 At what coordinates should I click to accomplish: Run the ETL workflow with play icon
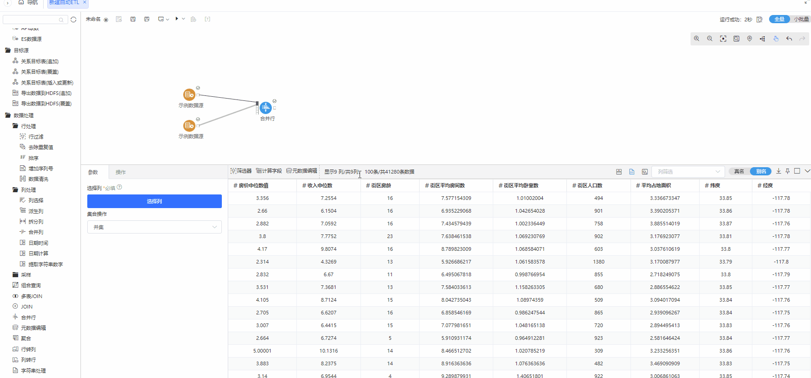click(x=177, y=19)
